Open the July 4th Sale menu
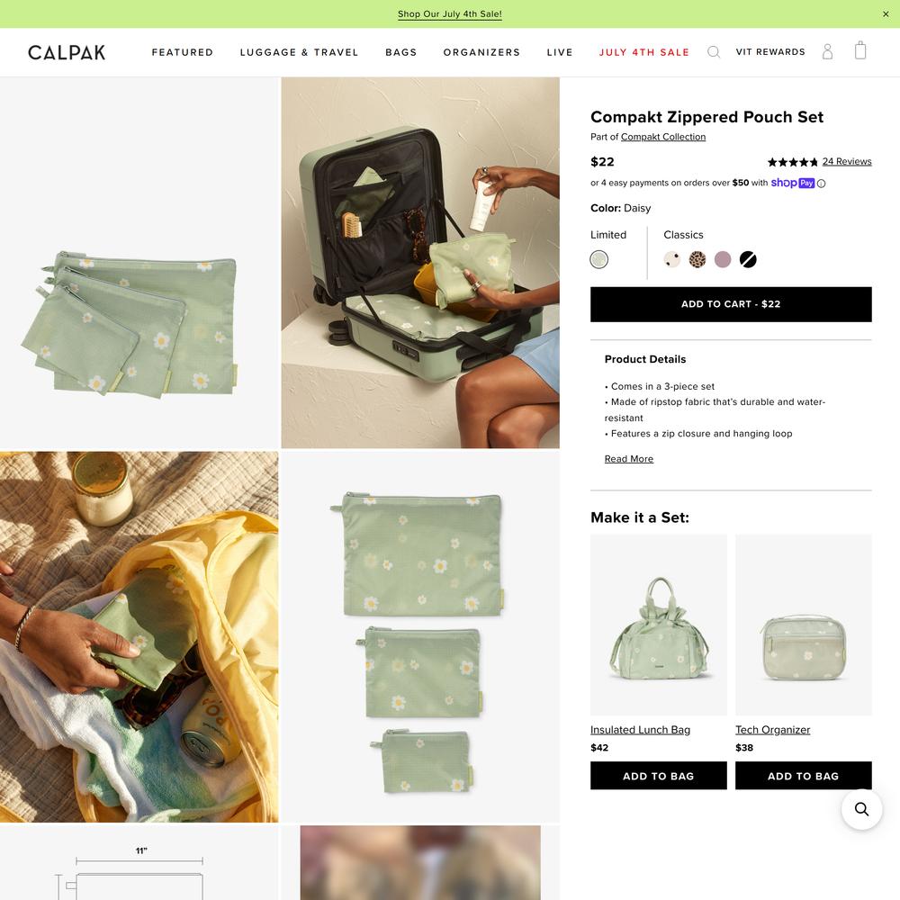The height and width of the screenshot is (900, 900). [644, 52]
